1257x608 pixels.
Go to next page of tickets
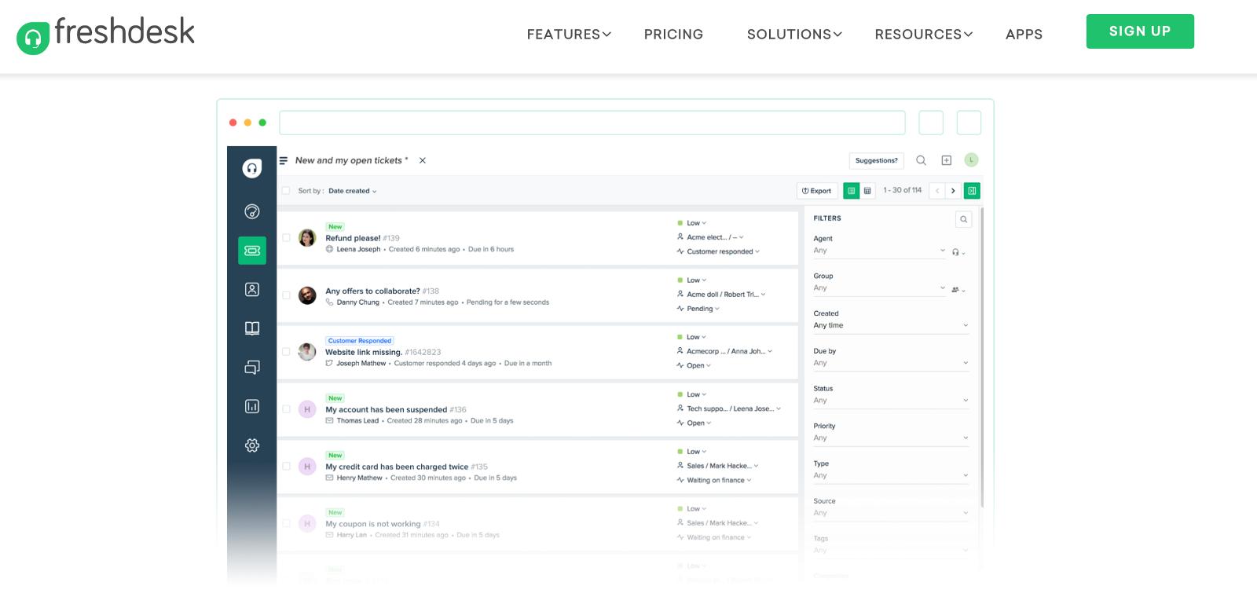[x=954, y=191]
